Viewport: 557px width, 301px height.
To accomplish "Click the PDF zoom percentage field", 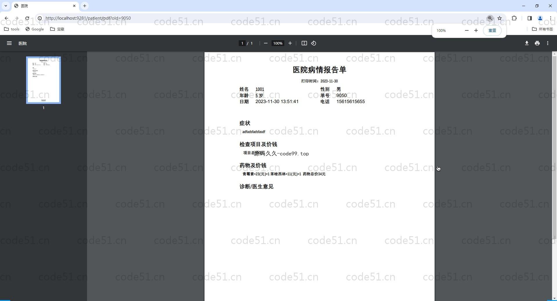I will [278, 43].
